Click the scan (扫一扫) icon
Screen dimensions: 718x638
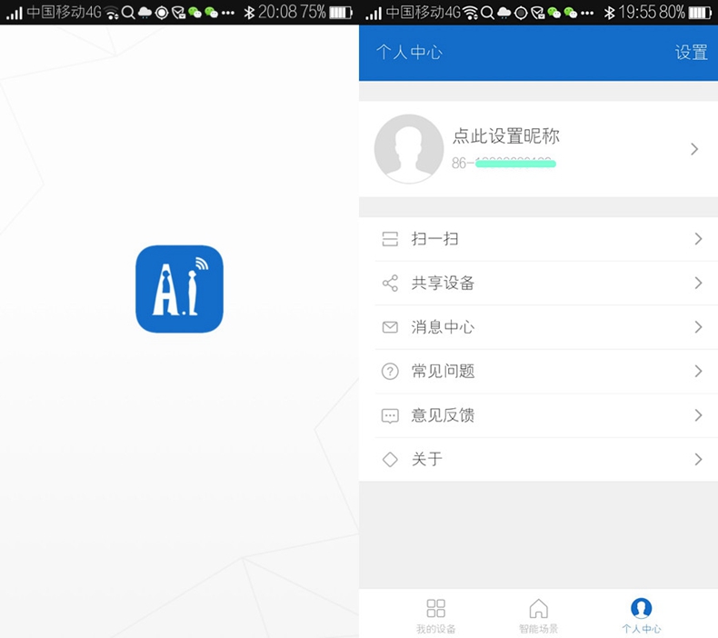click(x=390, y=239)
